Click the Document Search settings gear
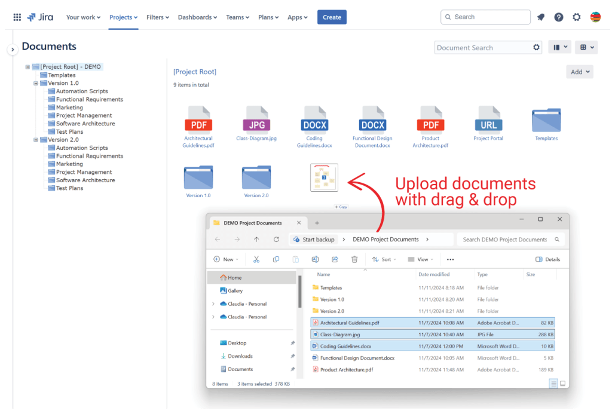 pyautogui.click(x=536, y=48)
